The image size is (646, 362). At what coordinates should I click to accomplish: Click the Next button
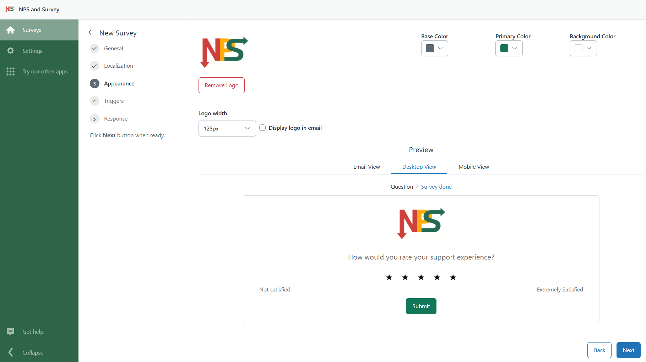pyautogui.click(x=628, y=350)
